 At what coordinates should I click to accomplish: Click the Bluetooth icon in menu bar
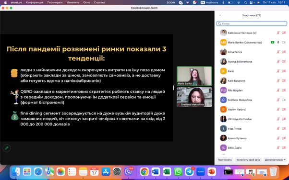[223, 2]
